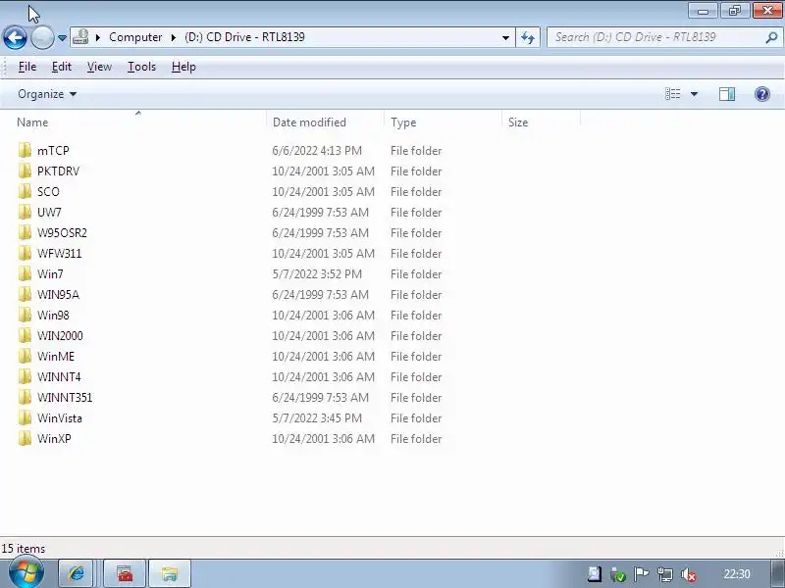The height and width of the screenshot is (588, 785).
Task: Click the 5/7/2022 3:52 PM date cell
Action: [x=317, y=274]
